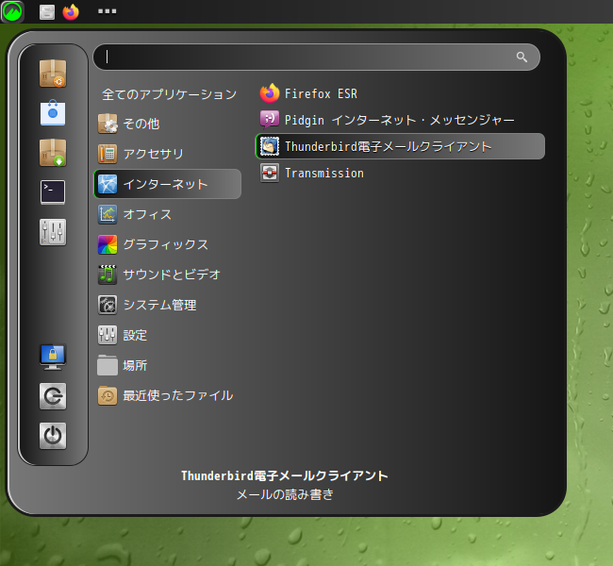Open the Software Manager package icon in sidebar
Image resolution: width=613 pixels, height=566 pixels.
pyautogui.click(x=53, y=74)
